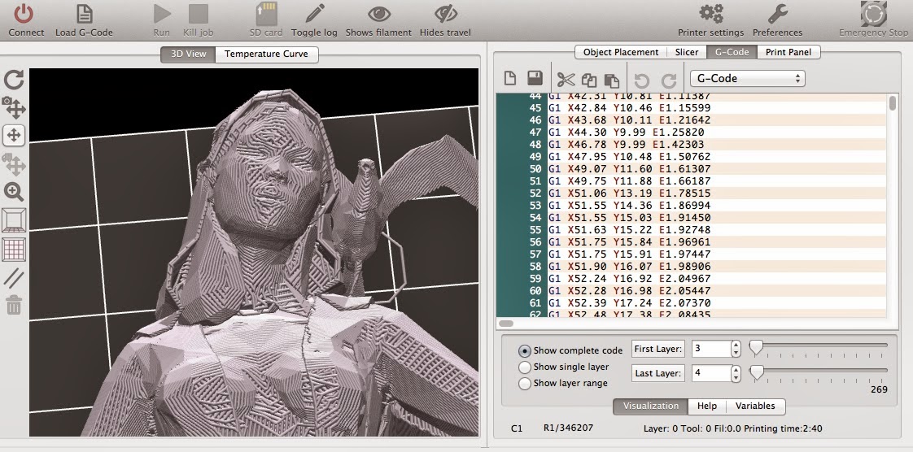Viewport: 913px width, 452px height.
Task: Click the Connect power icon
Action: point(24,13)
